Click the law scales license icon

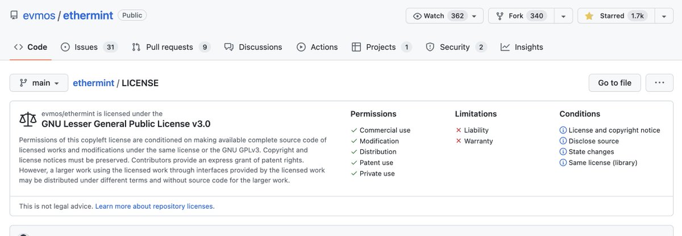28,119
